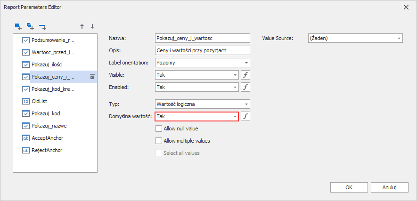The width and height of the screenshot is (417, 201).
Task: Select the AcceptAnchor parameter
Action: coord(47,138)
